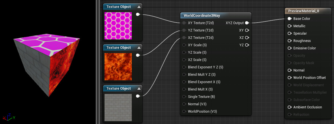The height and width of the screenshot is (124, 334).
Task: Click the pink hexagon texture swatch
Action: pyautogui.click(x=118, y=26)
